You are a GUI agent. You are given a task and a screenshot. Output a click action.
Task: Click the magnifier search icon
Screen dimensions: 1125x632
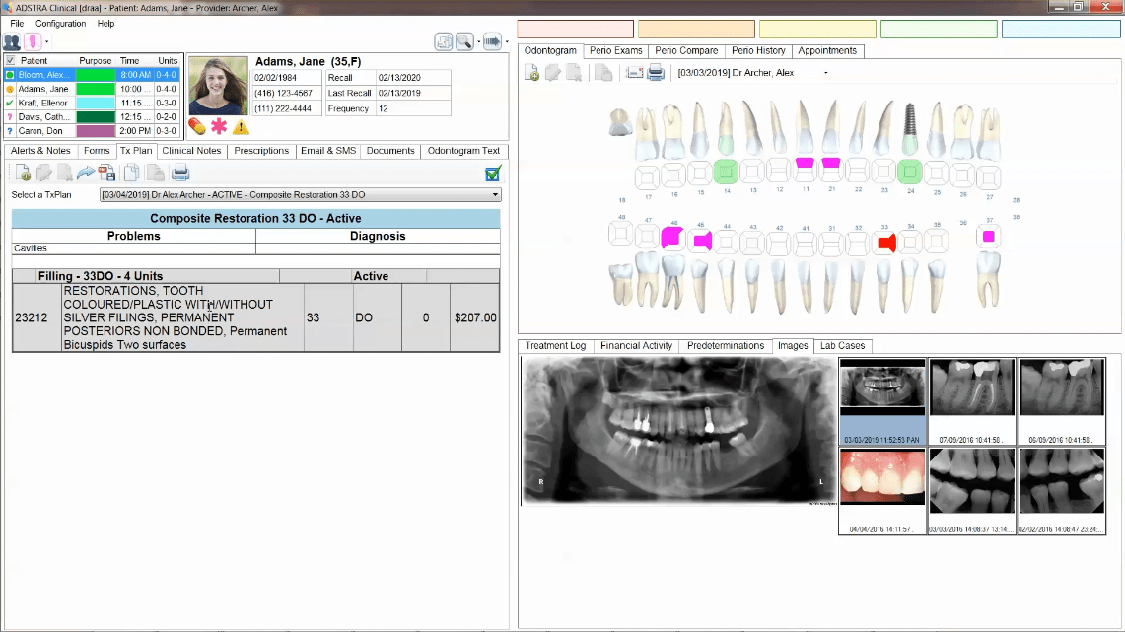[464, 41]
